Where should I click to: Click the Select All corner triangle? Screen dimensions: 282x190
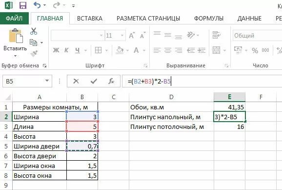pyautogui.click(x=8, y=97)
